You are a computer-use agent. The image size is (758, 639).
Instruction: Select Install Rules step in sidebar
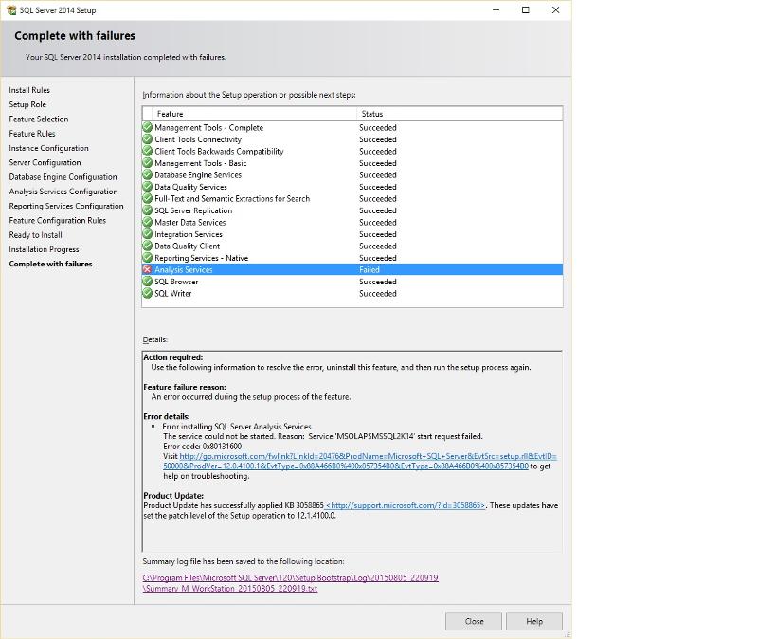tap(29, 90)
